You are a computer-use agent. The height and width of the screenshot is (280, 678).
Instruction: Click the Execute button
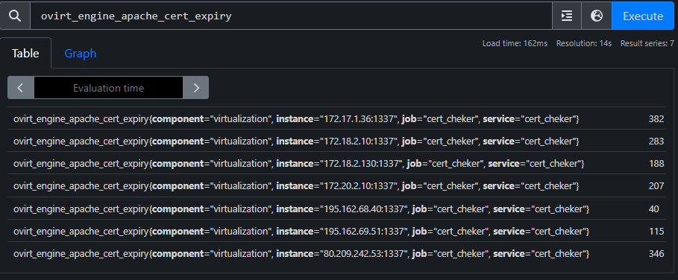click(x=642, y=16)
